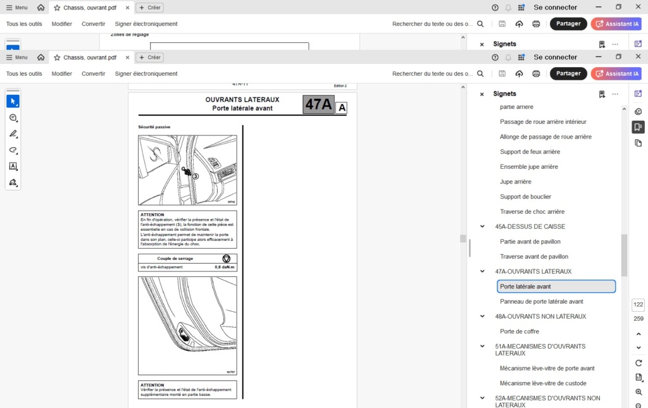
Task: Open the signature pen tool in left toolbar
Action: (x=13, y=182)
